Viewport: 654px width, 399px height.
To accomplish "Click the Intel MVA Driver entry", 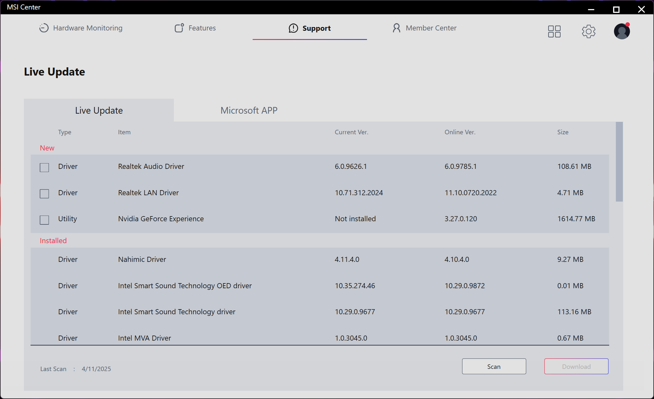I will pos(145,338).
